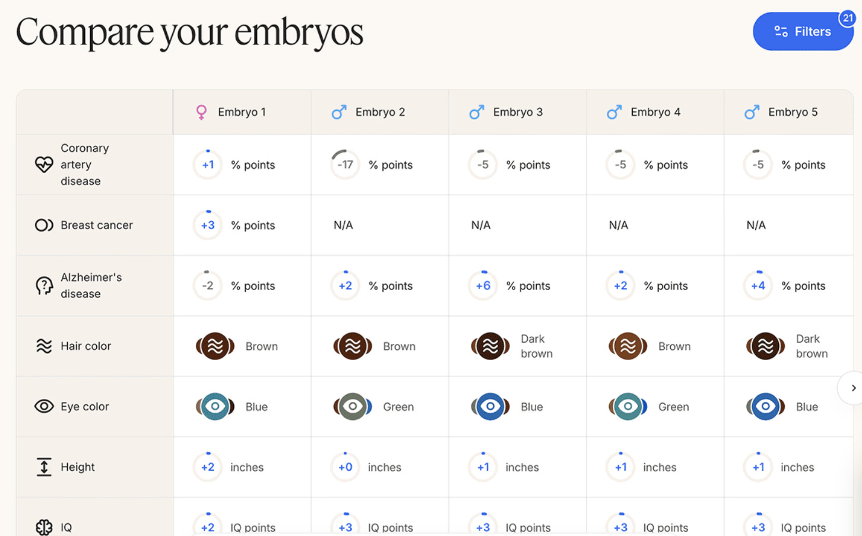Click the female symbol icon beside Embryo 1
The image size is (862, 536).
201,112
